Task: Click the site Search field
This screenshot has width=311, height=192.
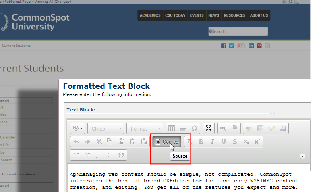Action: click(238, 31)
